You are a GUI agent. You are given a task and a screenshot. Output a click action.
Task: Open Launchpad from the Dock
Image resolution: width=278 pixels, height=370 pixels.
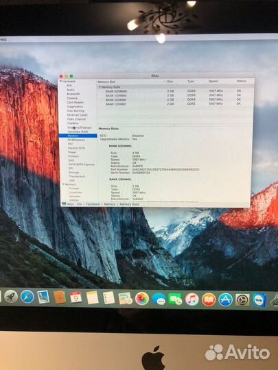(11, 297)
